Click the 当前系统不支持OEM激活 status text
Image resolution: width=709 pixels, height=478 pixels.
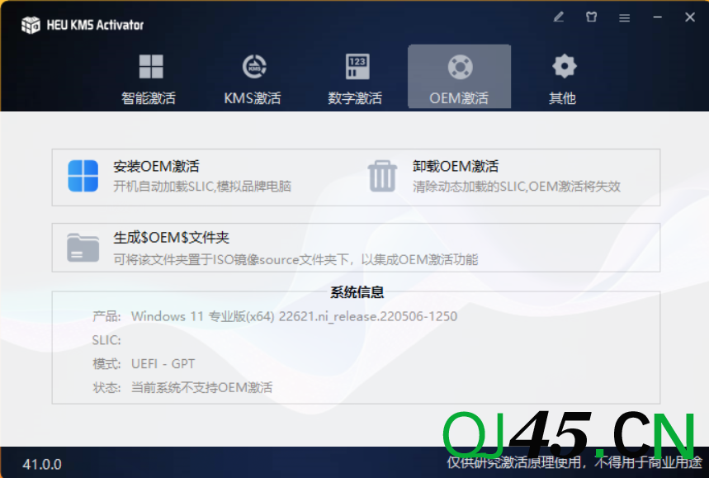201,387
